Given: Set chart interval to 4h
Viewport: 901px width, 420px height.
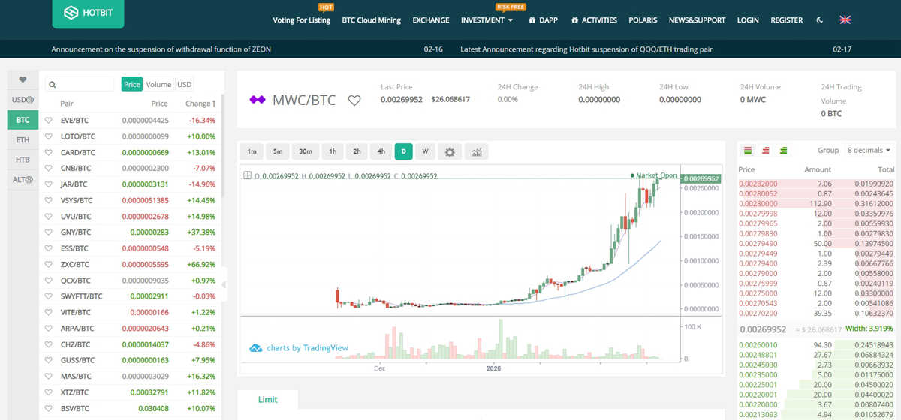Looking at the screenshot, I should click(381, 151).
